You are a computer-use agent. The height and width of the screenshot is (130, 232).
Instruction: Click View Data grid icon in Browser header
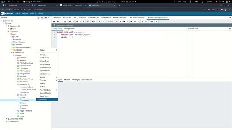pos(42,18)
